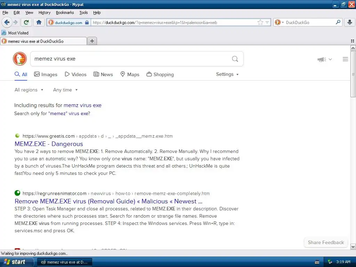Image resolution: width=356 pixels, height=267 pixels.
Task: Switch to the News results tab
Action: click(103, 74)
